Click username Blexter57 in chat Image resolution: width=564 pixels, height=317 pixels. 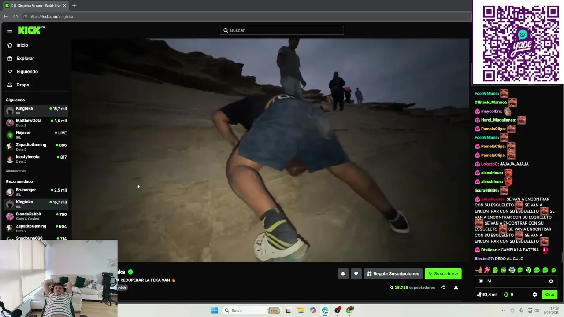(483, 258)
